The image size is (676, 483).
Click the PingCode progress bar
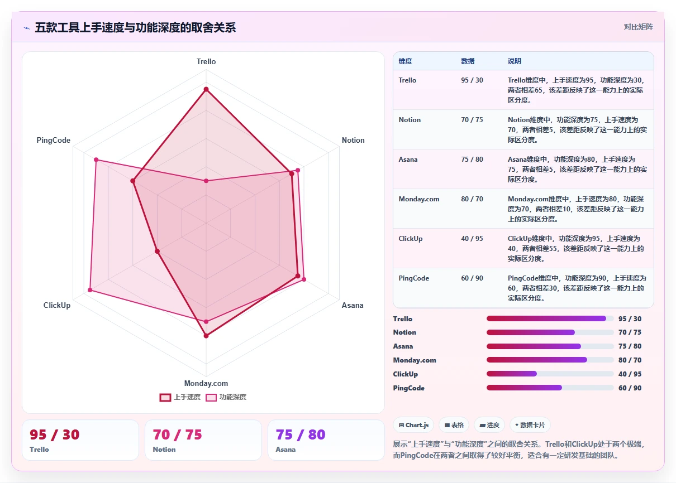[550, 388]
